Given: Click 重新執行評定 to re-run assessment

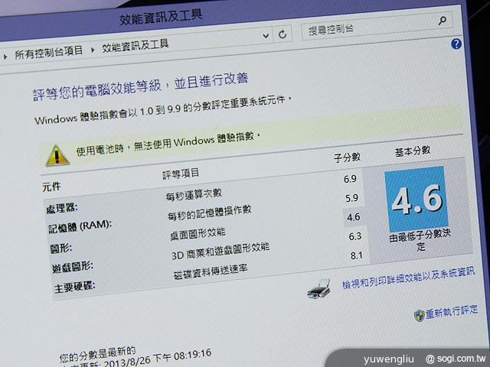Looking at the screenshot, I should [x=452, y=311].
